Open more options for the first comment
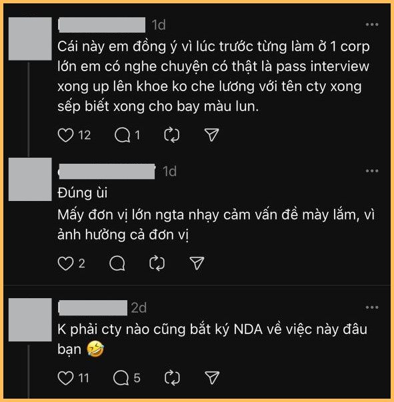 pyautogui.click(x=372, y=25)
